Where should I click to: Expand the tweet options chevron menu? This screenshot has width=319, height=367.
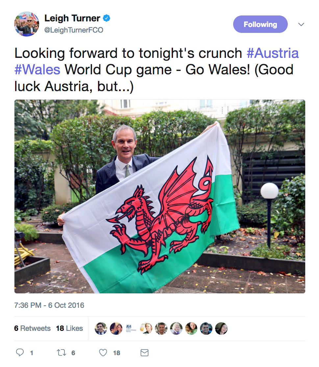pyautogui.click(x=301, y=24)
